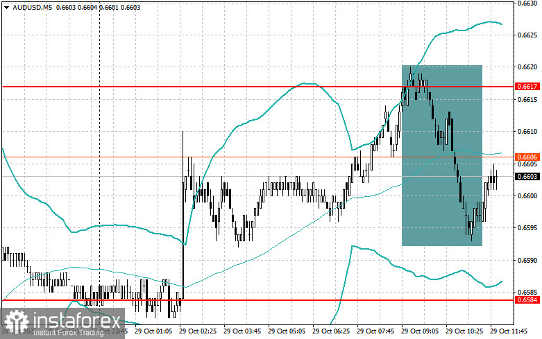Click the 0.6630 price axis value
Screen dimensions: 542x339
pyautogui.click(x=527, y=3)
